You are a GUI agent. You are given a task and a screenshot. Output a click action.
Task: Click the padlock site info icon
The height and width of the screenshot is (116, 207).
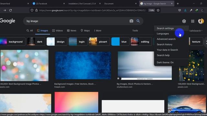37,10
